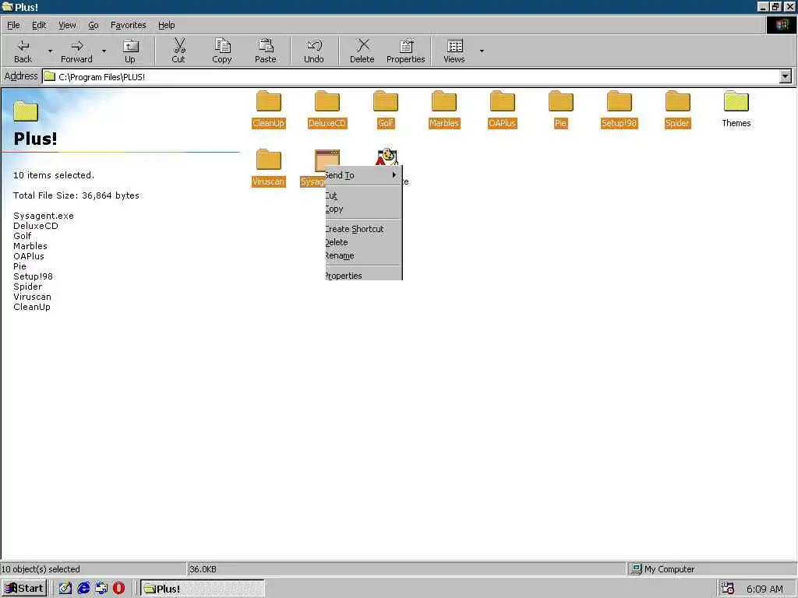
Task: Select the Pie folder
Action: pos(561,109)
